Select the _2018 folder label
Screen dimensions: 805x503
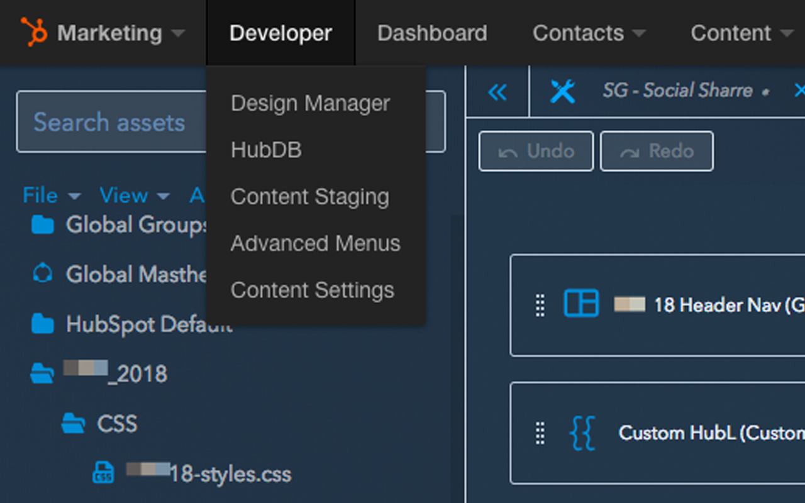[x=115, y=373]
